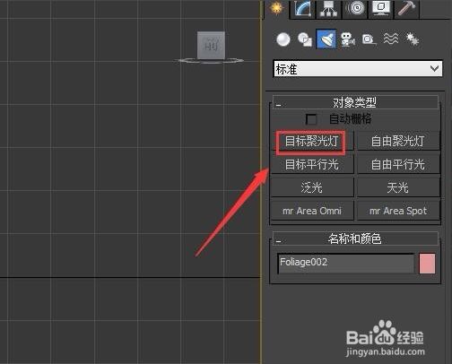Select the Lights category icon

click(x=326, y=39)
